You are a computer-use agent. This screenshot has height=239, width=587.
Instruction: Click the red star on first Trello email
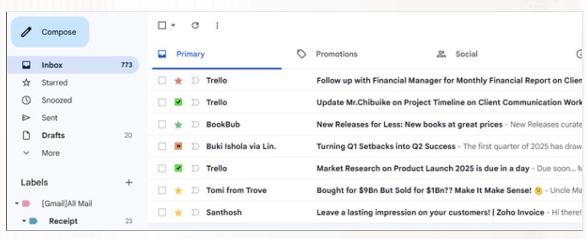178,81
